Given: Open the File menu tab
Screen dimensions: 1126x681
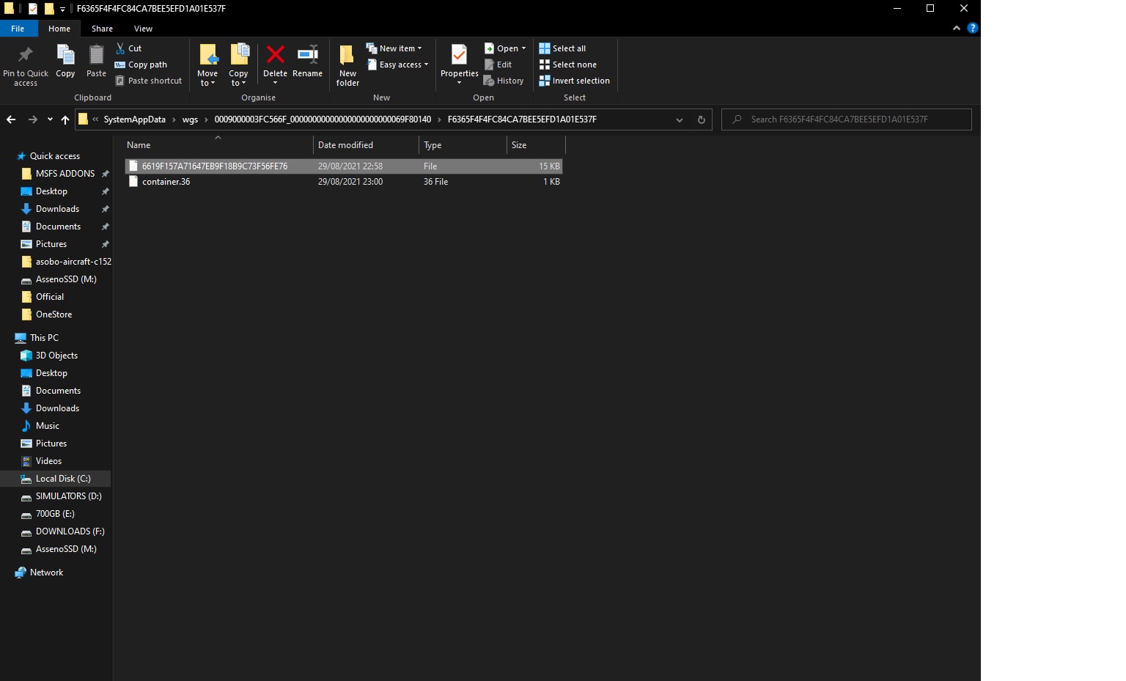Looking at the screenshot, I should (18, 29).
